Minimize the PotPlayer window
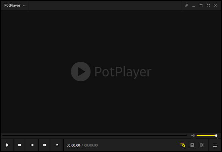 click(x=194, y=5)
